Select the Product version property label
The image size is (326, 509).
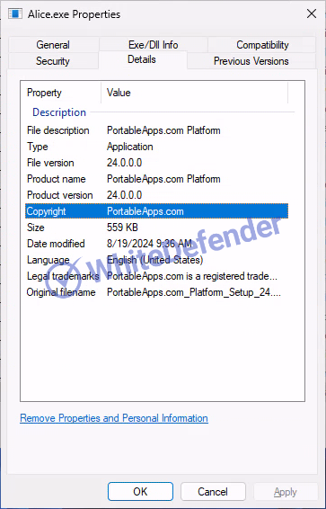[60, 195]
